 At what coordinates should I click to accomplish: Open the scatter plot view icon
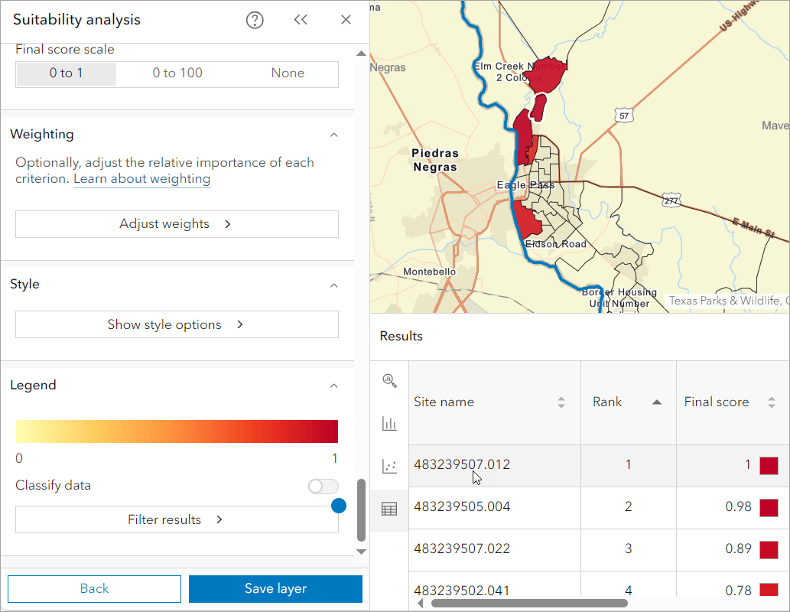(x=389, y=466)
